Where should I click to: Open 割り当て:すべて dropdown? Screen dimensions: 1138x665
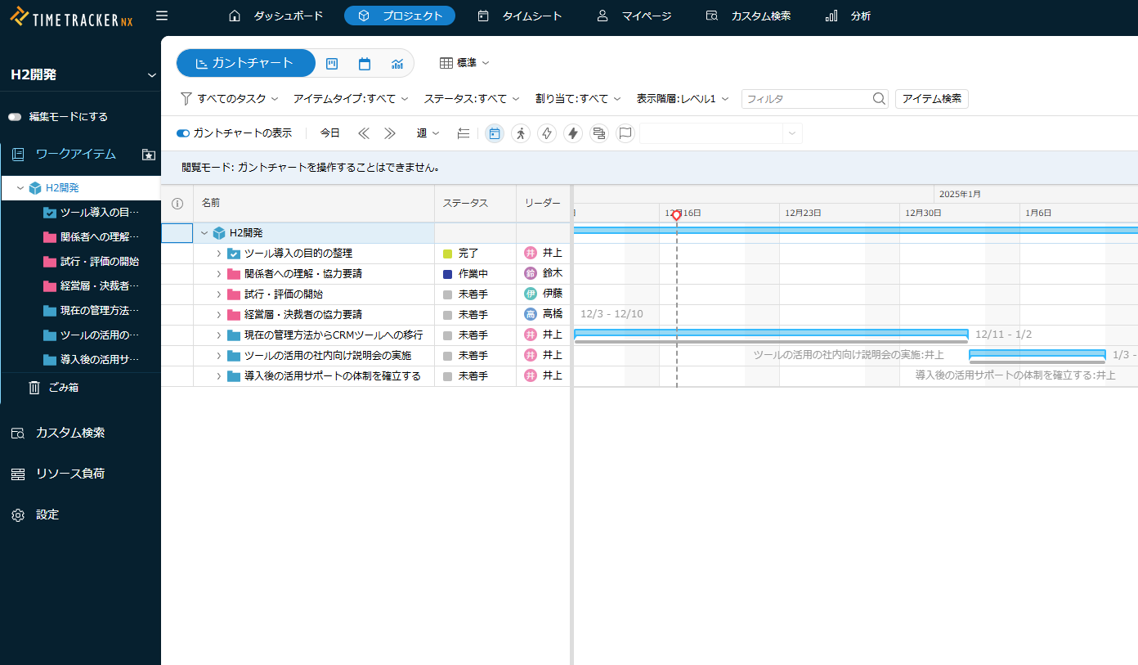(578, 99)
